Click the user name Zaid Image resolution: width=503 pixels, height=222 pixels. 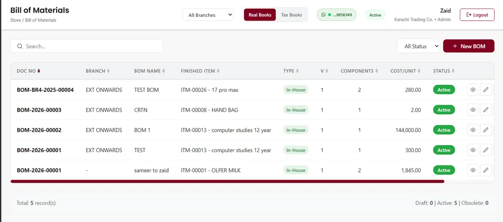tap(445, 11)
